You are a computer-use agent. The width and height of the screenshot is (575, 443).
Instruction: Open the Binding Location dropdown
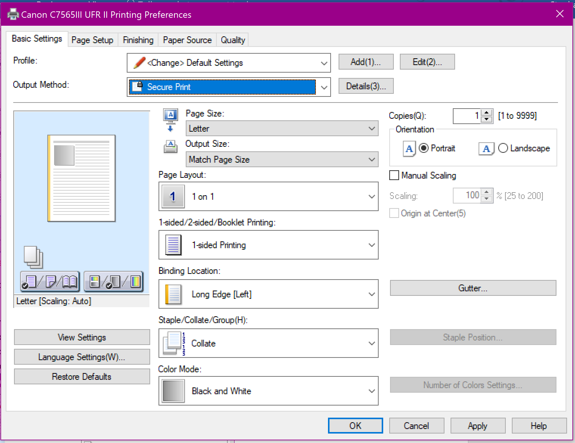(x=269, y=294)
